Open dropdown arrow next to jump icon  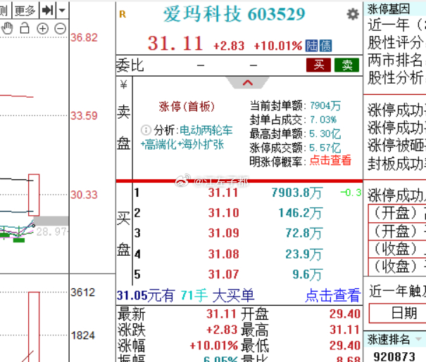62,11
